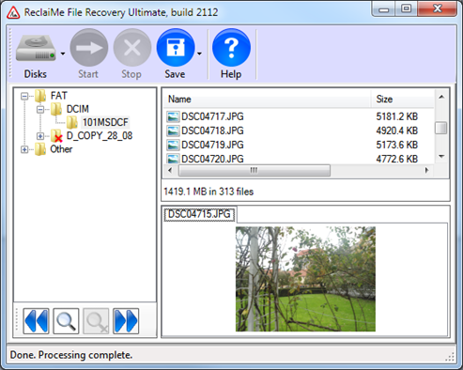
Task: Click the image icon of DSC04720.JPG
Action: click(173, 159)
